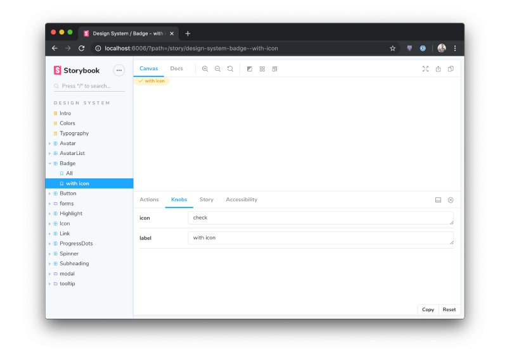
Task: Expand the Link tree node
Action: coord(50,234)
